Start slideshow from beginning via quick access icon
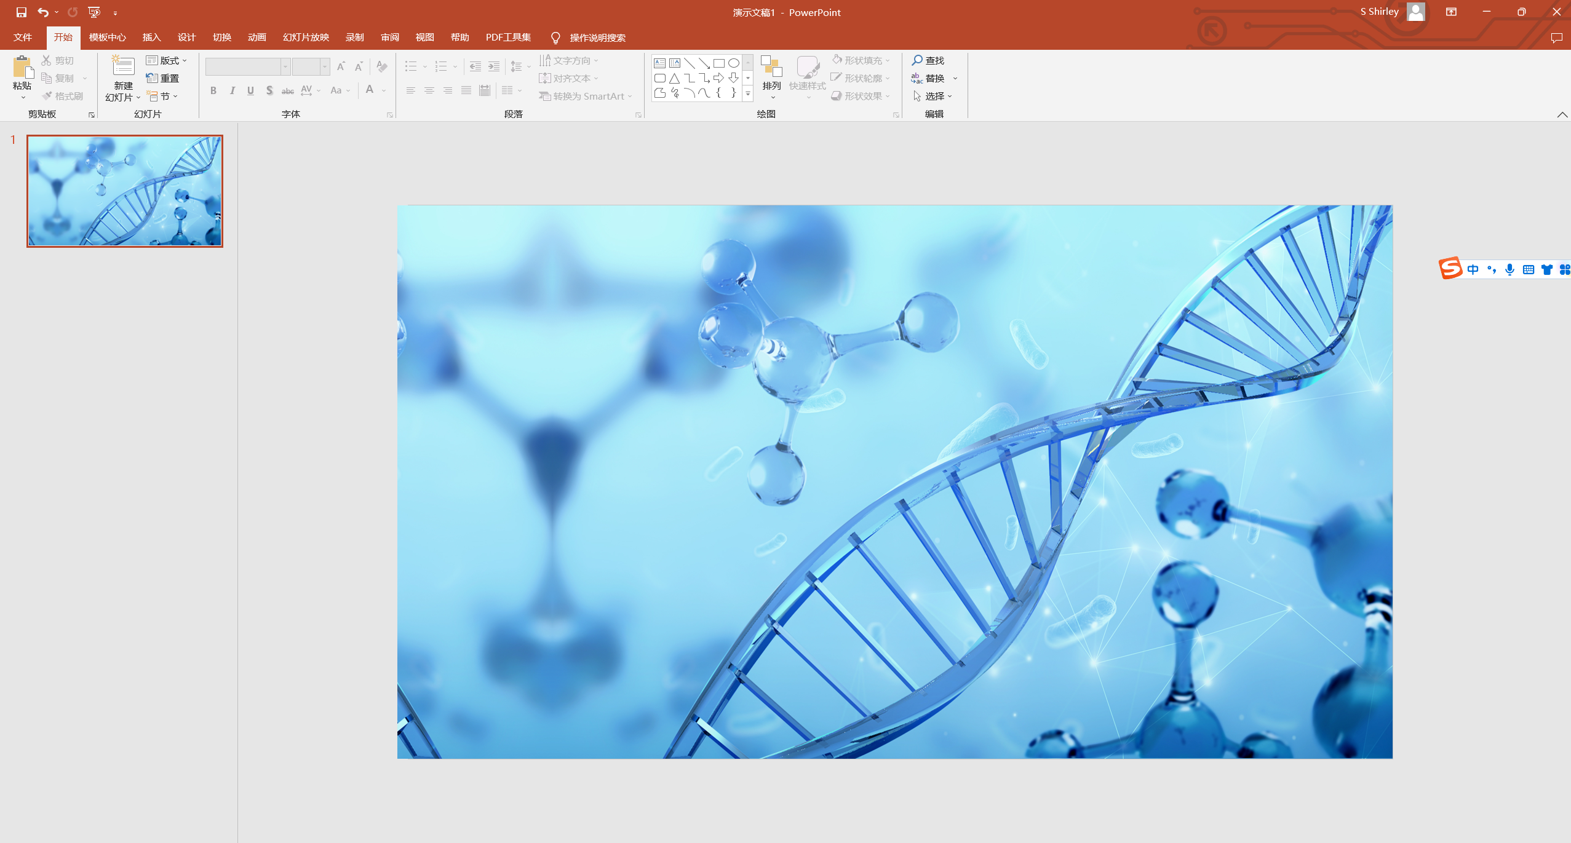This screenshot has width=1571, height=843. pyautogui.click(x=94, y=12)
